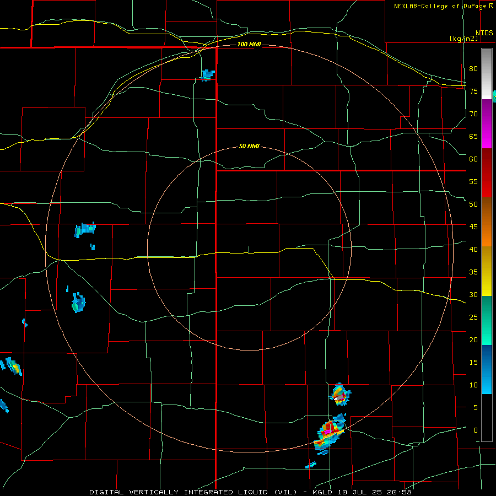Click the 65 value on color scale

pos(473,136)
